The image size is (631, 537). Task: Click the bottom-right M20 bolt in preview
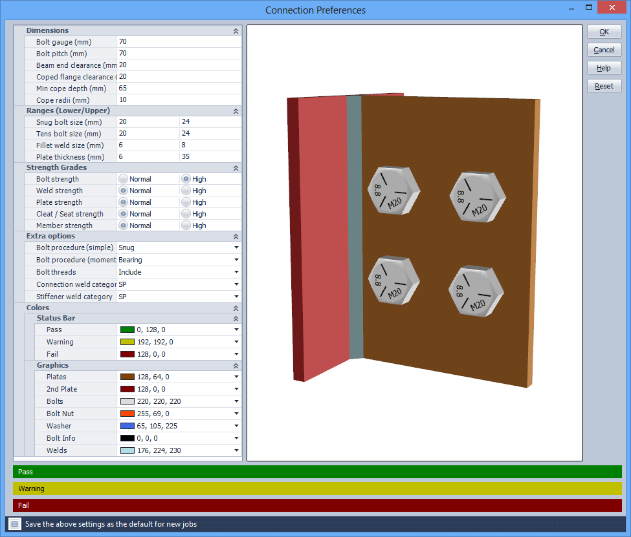476,291
